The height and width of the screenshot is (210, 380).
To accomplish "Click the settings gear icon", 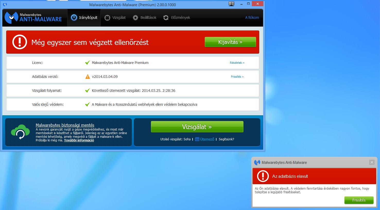I will point(135,18).
